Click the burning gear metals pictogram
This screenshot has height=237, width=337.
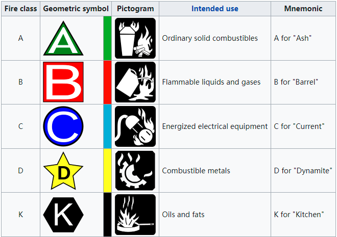(135, 171)
